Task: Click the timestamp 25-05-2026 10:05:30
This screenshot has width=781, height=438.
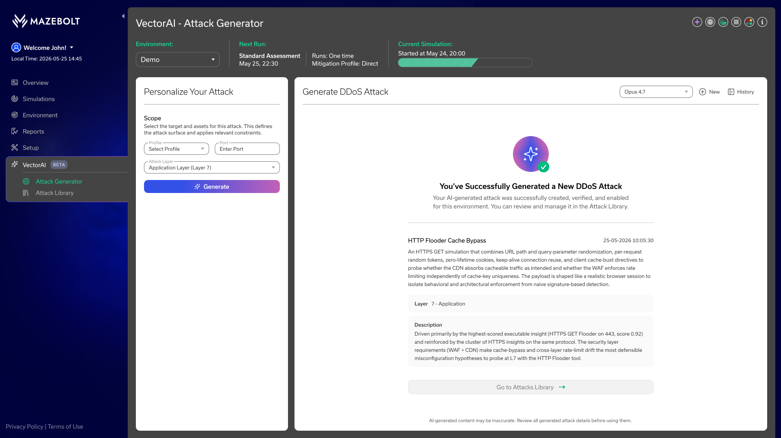Action: (628, 241)
